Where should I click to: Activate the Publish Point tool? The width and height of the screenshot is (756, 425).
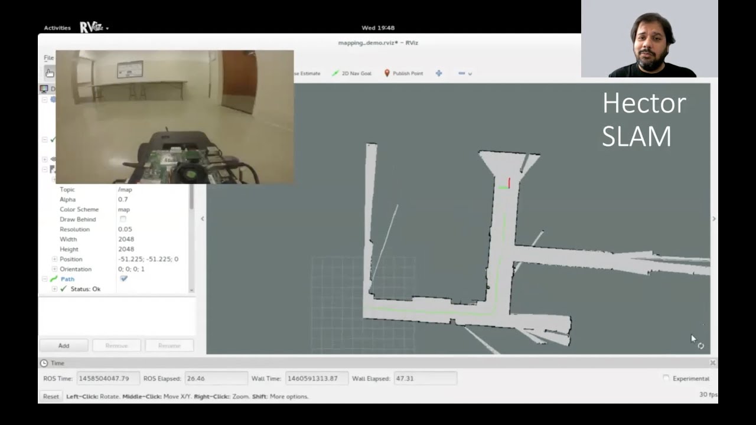403,73
